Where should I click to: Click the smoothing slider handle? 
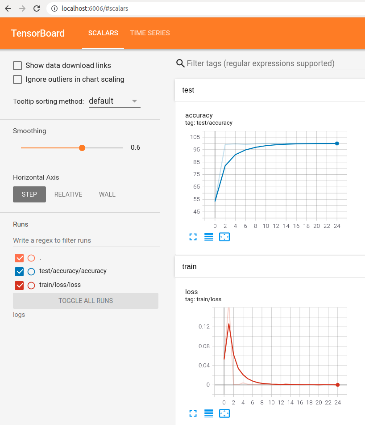[82, 148]
